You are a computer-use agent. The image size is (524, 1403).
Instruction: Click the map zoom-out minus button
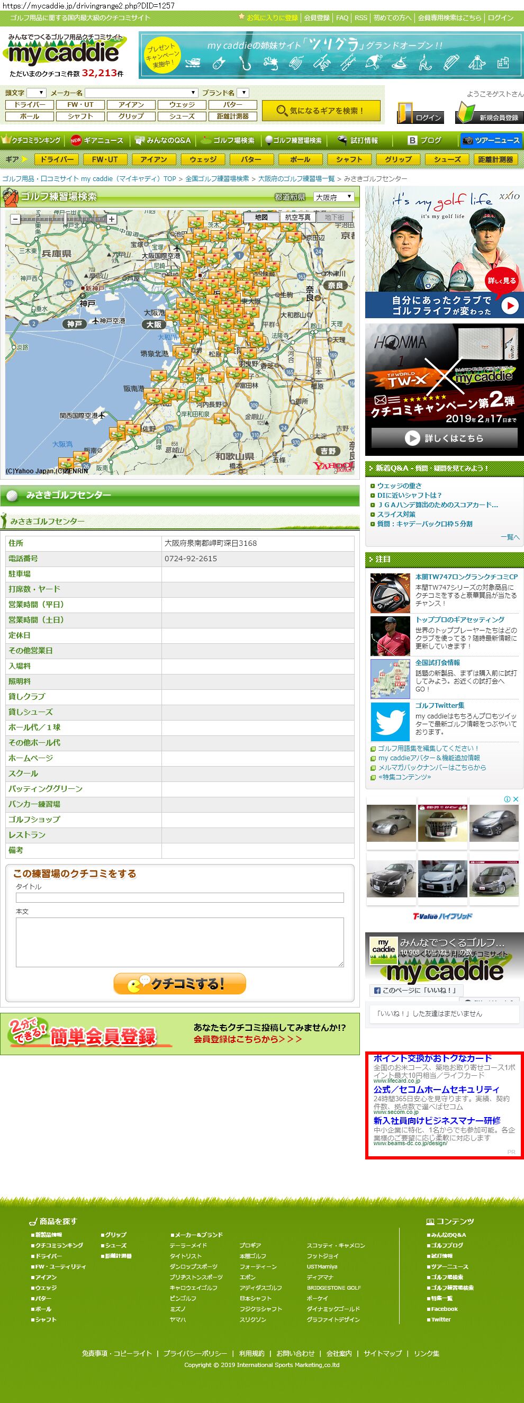pos(15,219)
